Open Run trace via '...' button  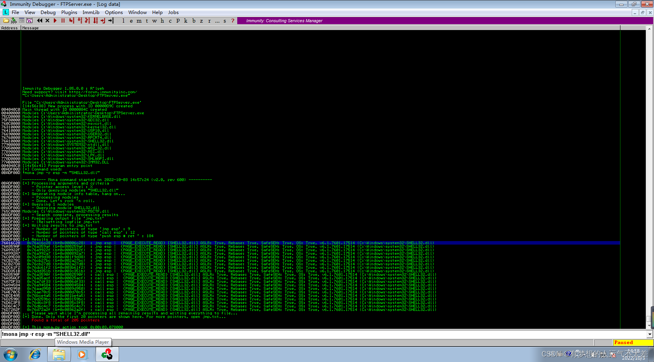(217, 21)
